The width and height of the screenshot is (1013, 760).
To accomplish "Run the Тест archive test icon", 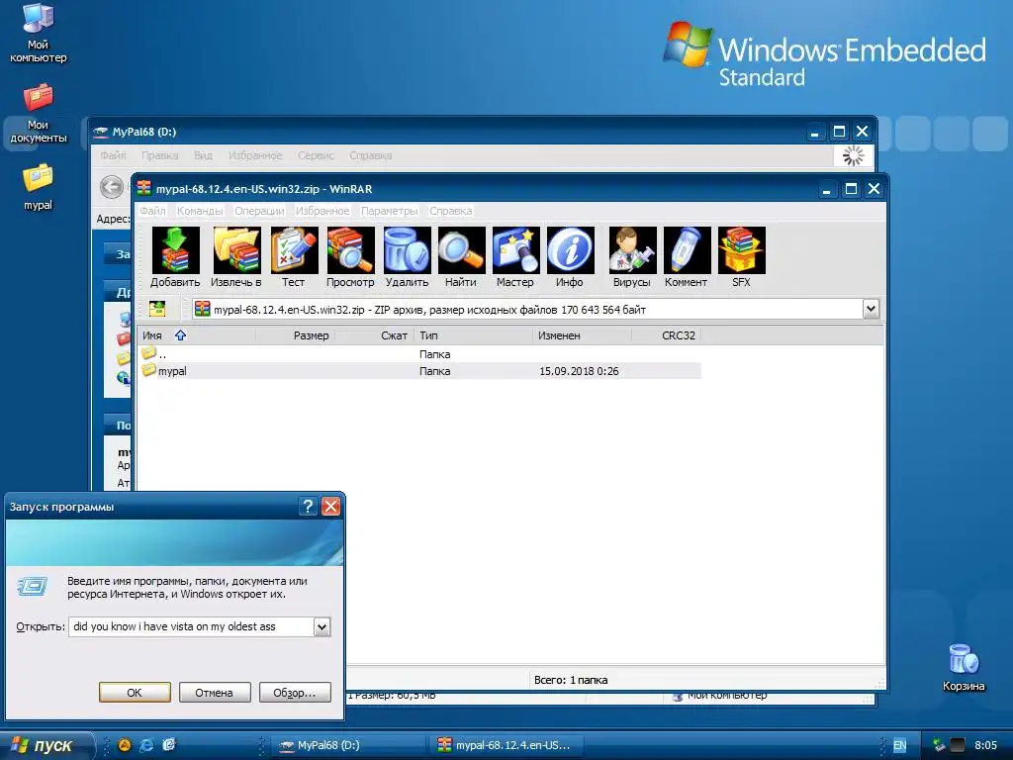I will [293, 256].
